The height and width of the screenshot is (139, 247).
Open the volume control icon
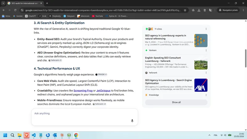[x=225, y=135]
